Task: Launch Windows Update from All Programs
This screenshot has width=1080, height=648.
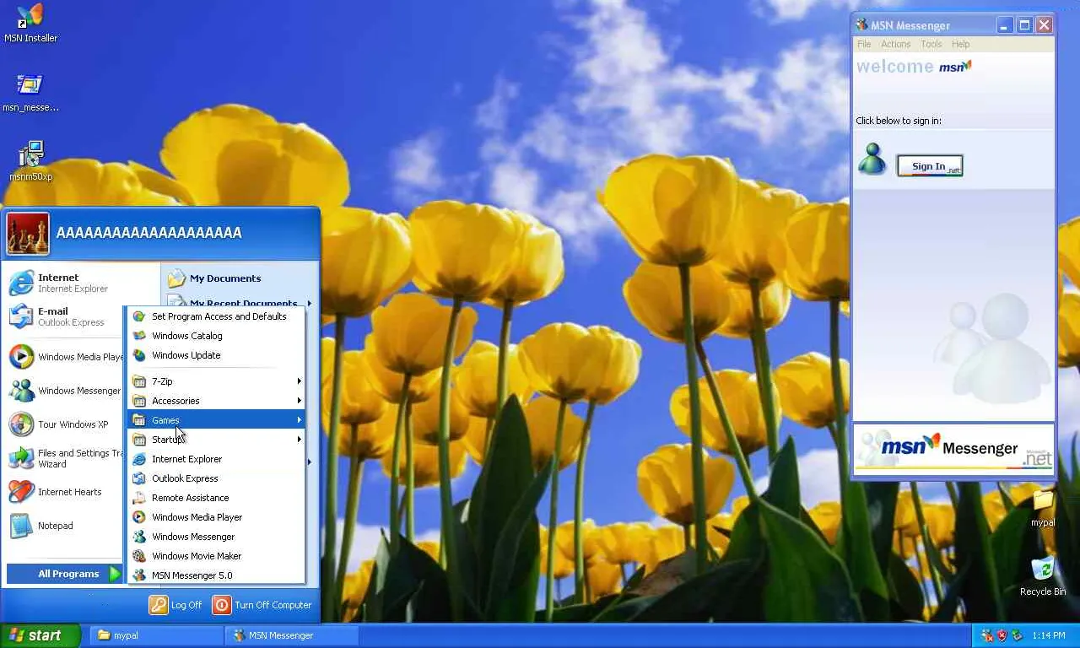Action: 216,355
